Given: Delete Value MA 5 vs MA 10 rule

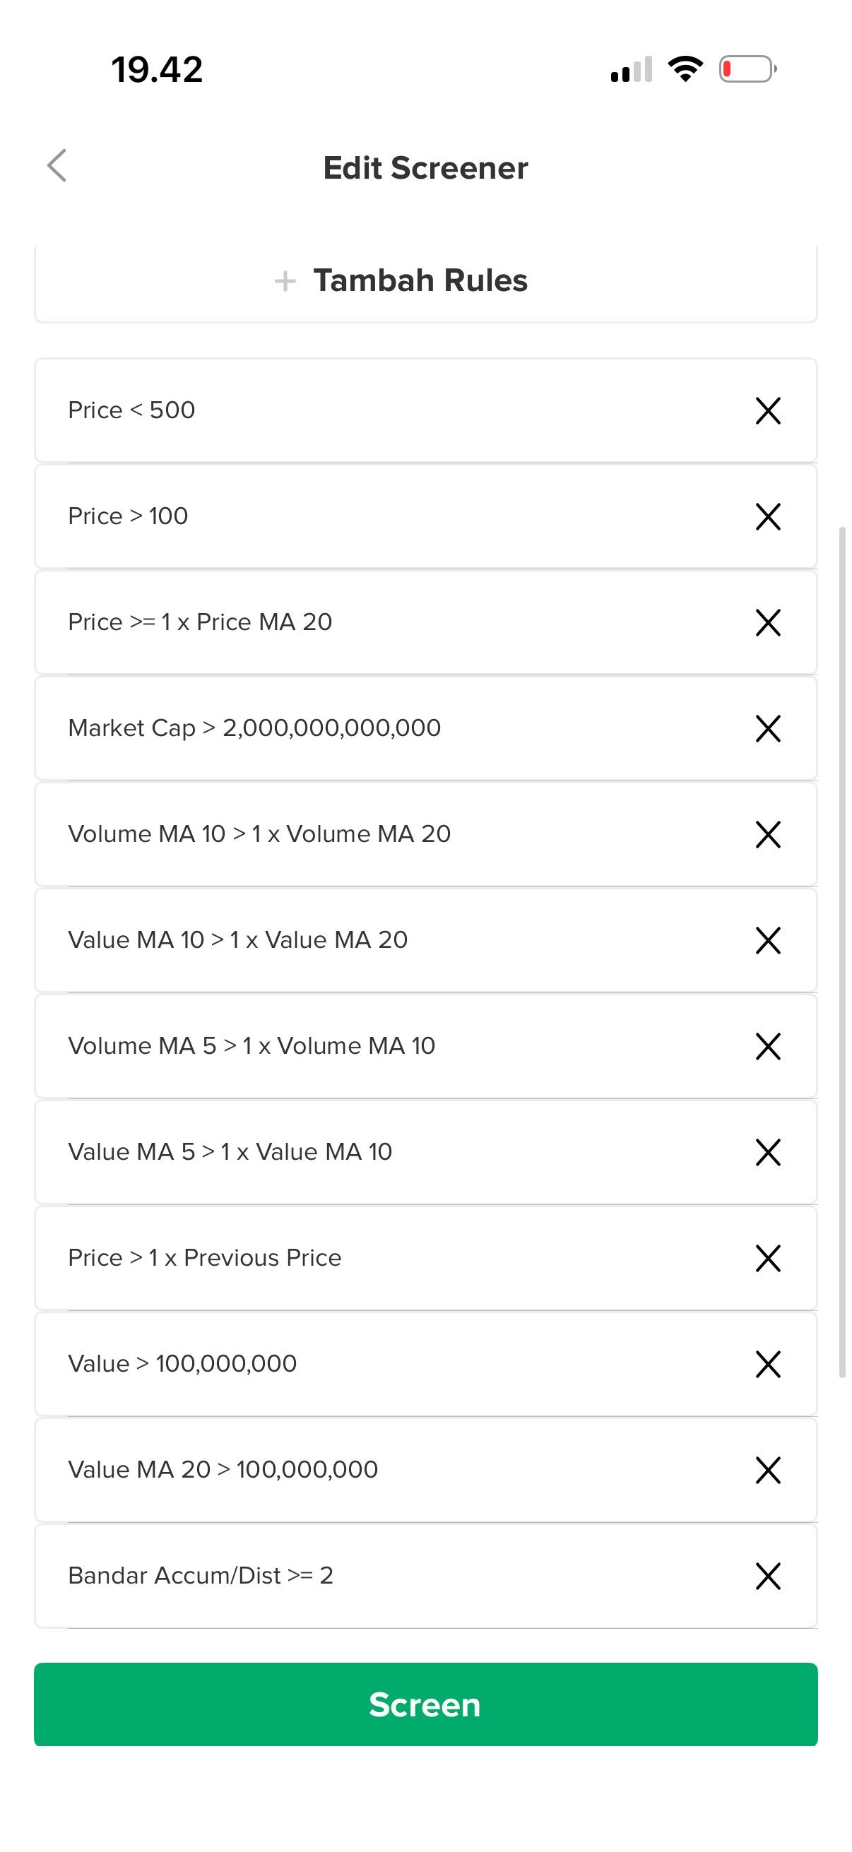Looking at the screenshot, I should click(x=768, y=1152).
